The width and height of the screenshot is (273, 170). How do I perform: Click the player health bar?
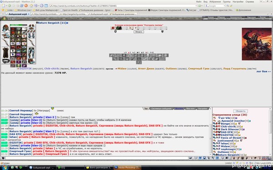point(18,25)
